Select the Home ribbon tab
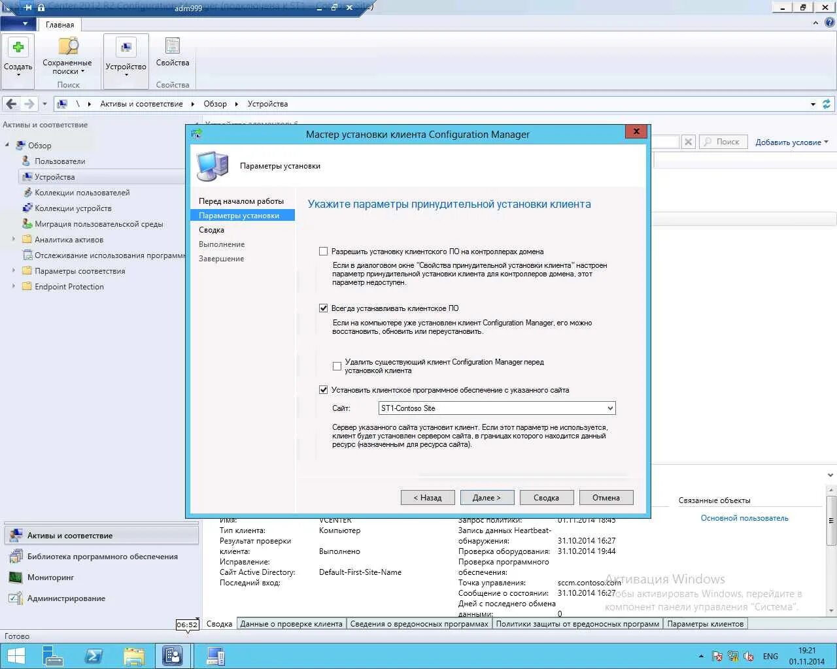 (x=60, y=25)
